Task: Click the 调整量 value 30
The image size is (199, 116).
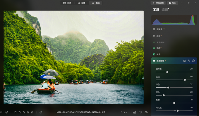Action: 191,69
